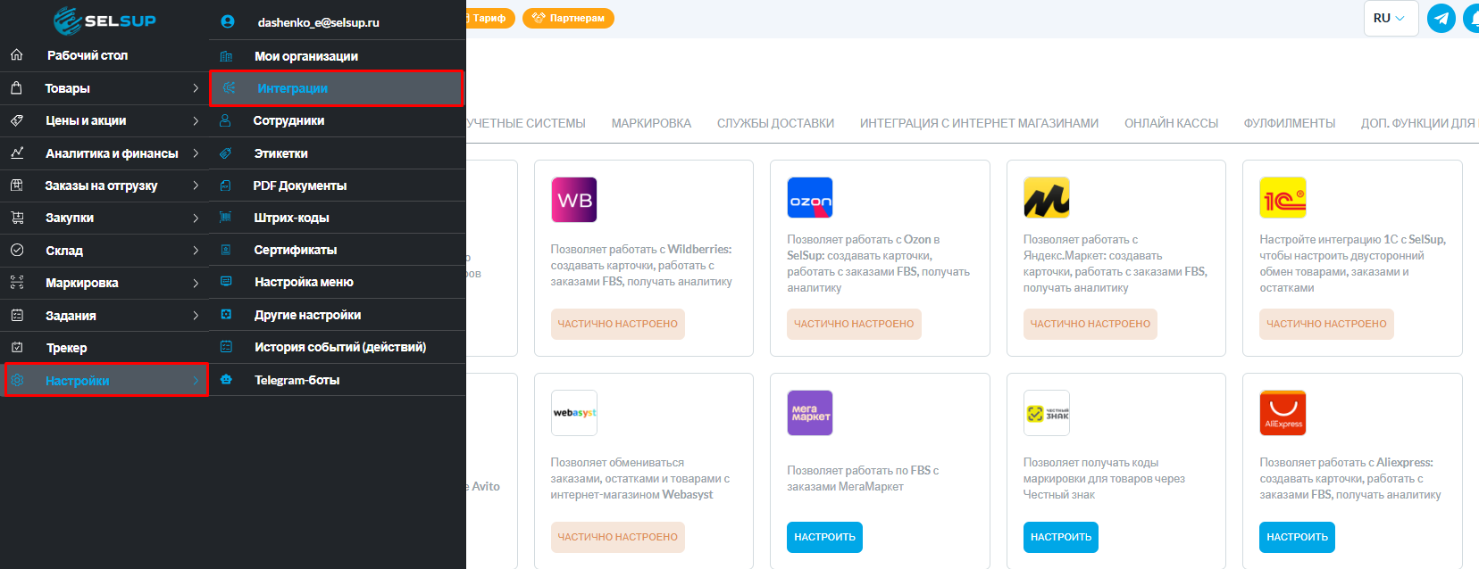Click the chart icon beside Аналитика и финансы

[x=17, y=153]
